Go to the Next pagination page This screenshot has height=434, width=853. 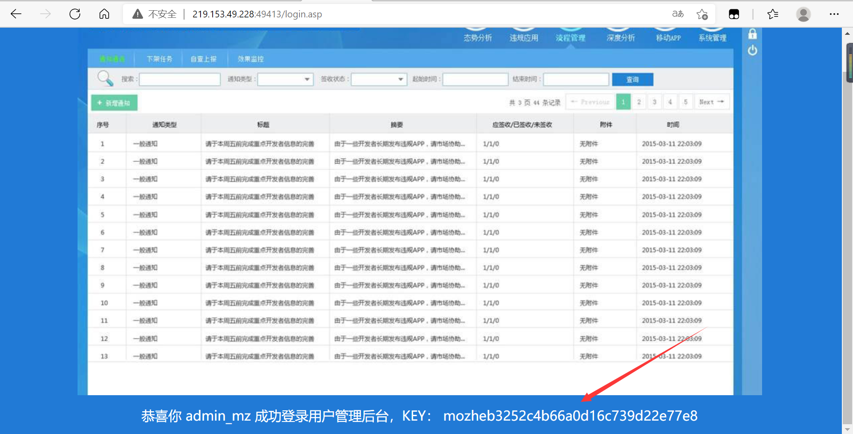click(712, 102)
